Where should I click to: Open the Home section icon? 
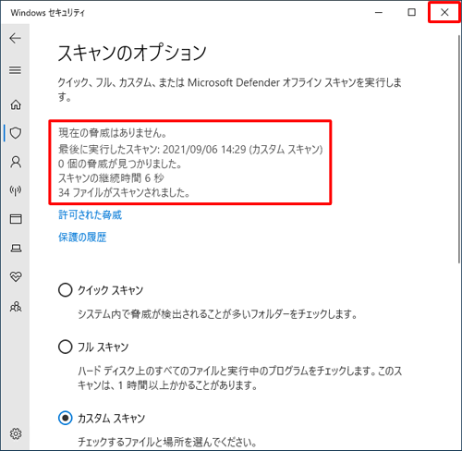click(x=16, y=104)
